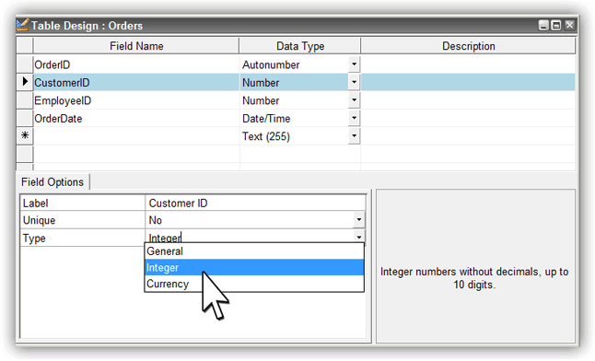Click the Unique option name
595x361 pixels.
39,220
